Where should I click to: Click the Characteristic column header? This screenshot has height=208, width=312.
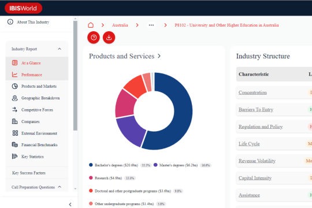[254, 74]
